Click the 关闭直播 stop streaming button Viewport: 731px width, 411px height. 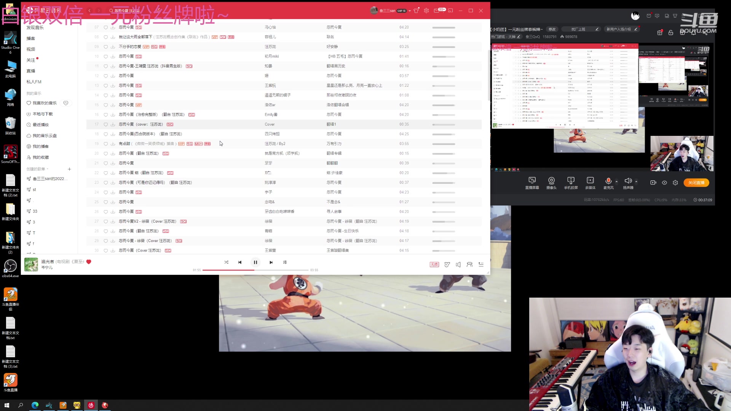696,183
